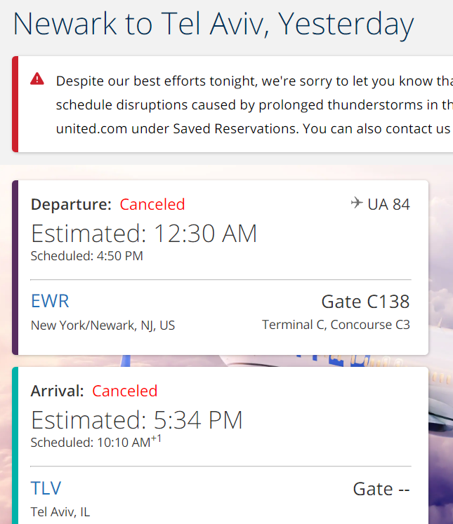
Task: Open the EWR airport link
Action: pos(50,301)
